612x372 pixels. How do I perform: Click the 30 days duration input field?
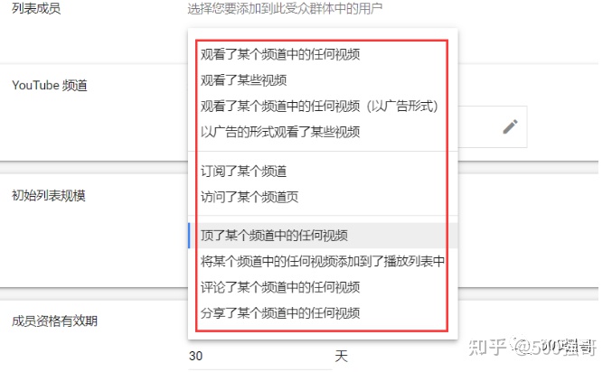(260, 356)
